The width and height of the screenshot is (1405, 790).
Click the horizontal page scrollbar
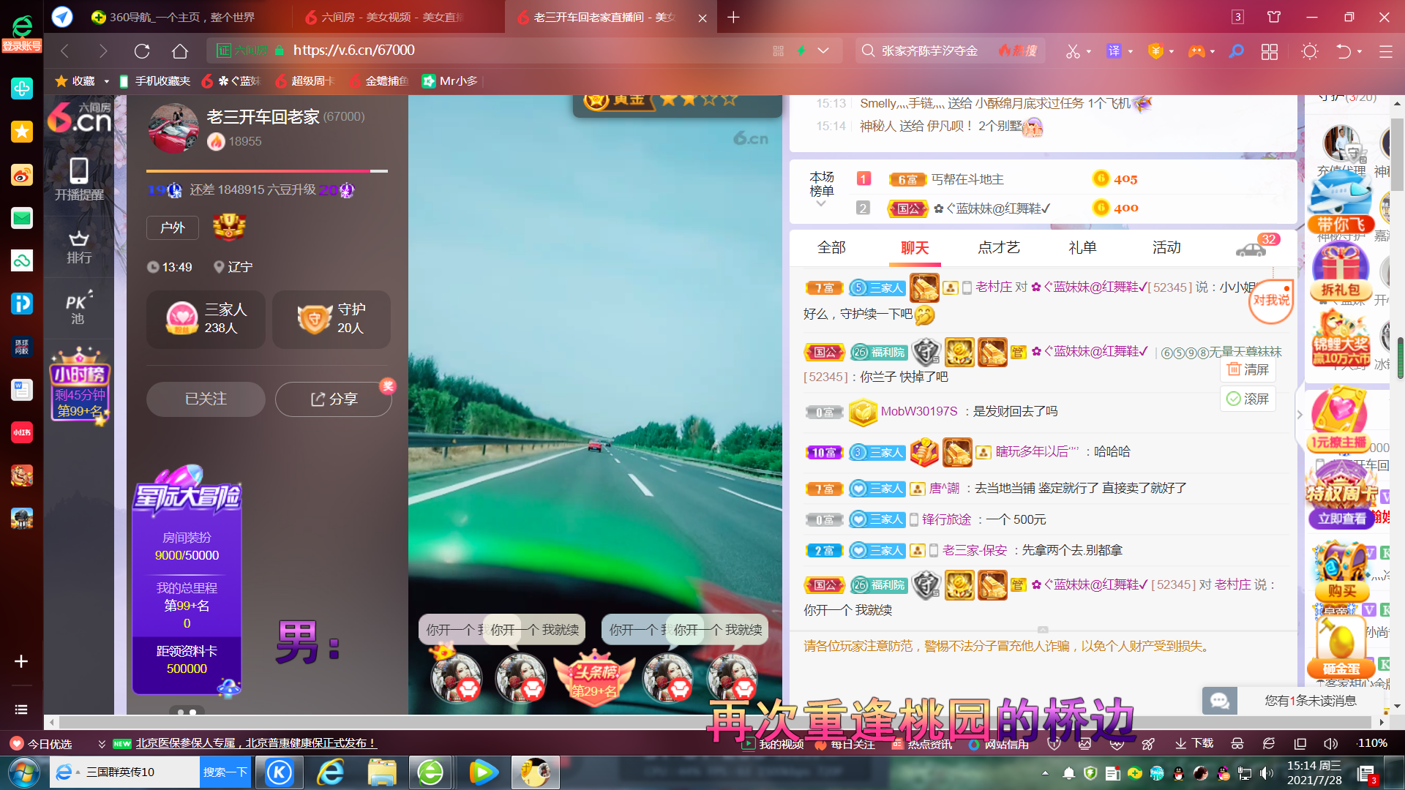click(714, 722)
